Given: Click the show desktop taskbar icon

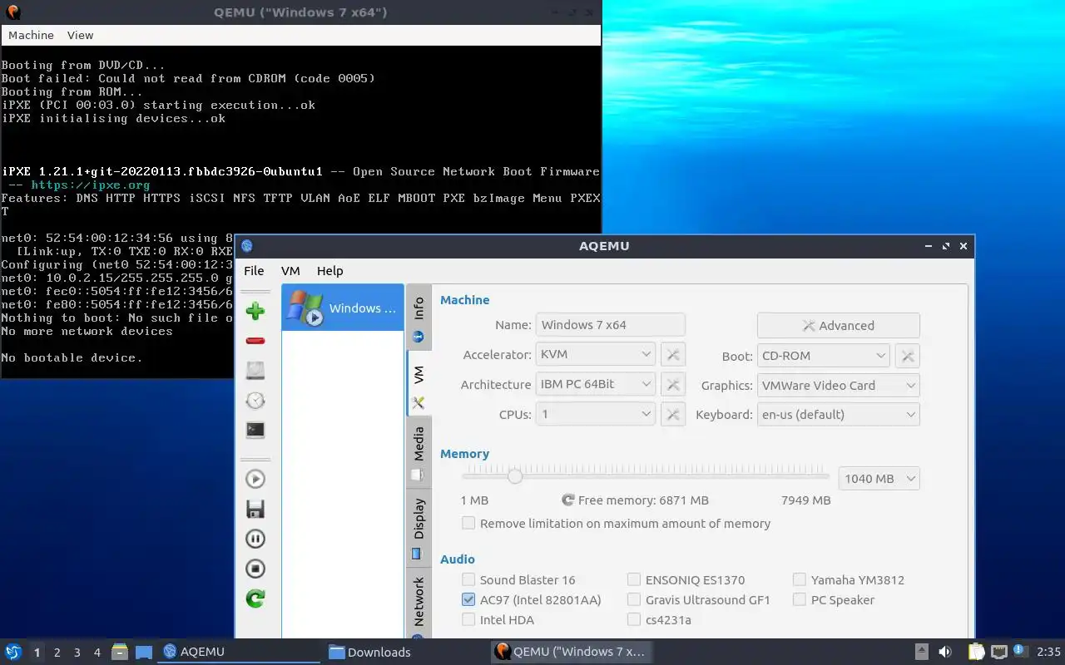Looking at the screenshot, I should 143,652.
